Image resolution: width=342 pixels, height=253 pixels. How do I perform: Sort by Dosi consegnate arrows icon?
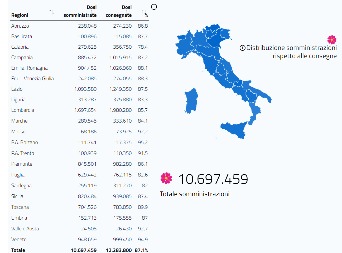click(128, 12)
